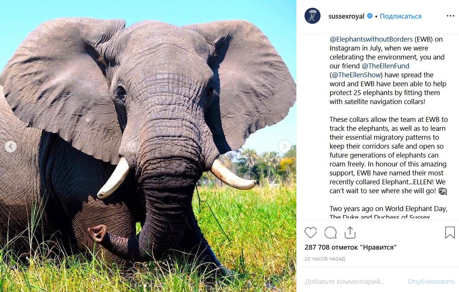The height and width of the screenshot is (292, 459).
Task: Focus the Добавьте комментарий input field
Action: point(352,282)
